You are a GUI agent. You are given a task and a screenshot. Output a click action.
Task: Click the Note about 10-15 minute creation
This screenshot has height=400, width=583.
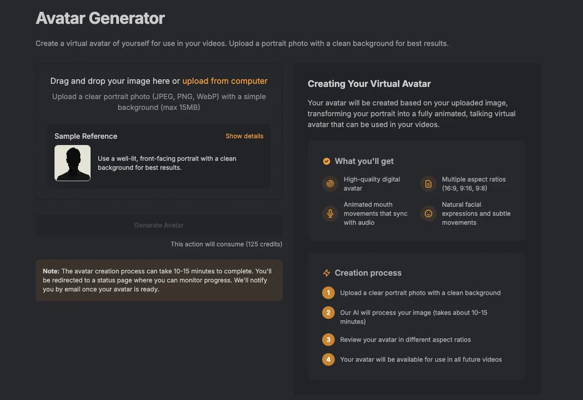coord(159,280)
